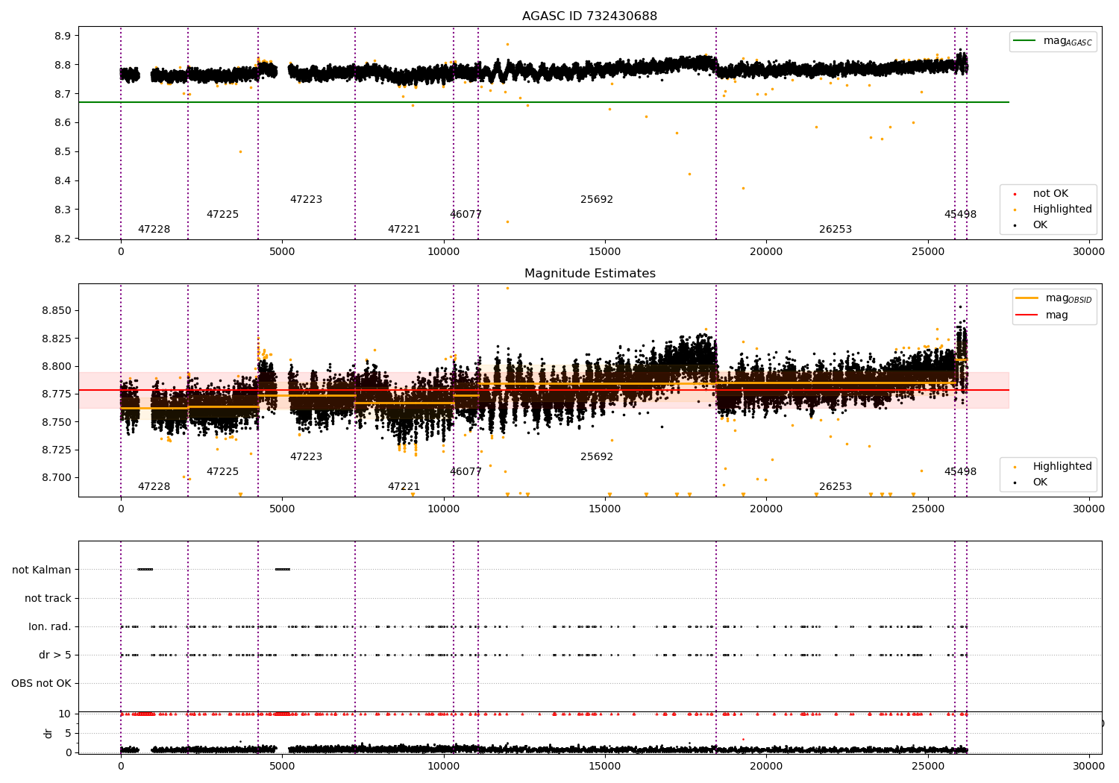Viewport: 1119px width, 783px height.
Task: Click obsid label 47228 in the AGASC ID plot
Action: pyautogui.click(x=154, y=230)
